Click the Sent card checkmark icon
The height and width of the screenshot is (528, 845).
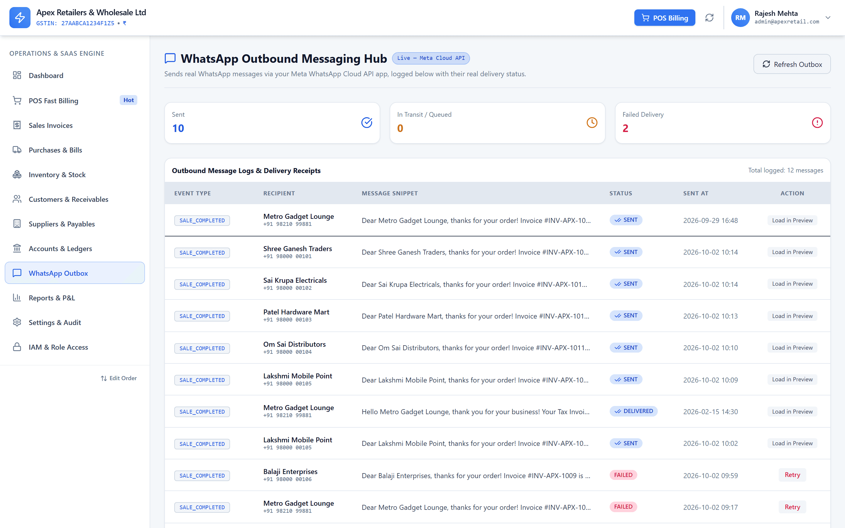[367, 123]
